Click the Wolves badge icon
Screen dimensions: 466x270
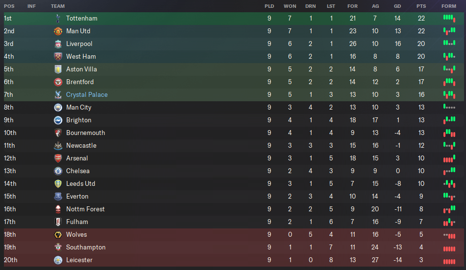pyautogui.click(x=58, y=235)
